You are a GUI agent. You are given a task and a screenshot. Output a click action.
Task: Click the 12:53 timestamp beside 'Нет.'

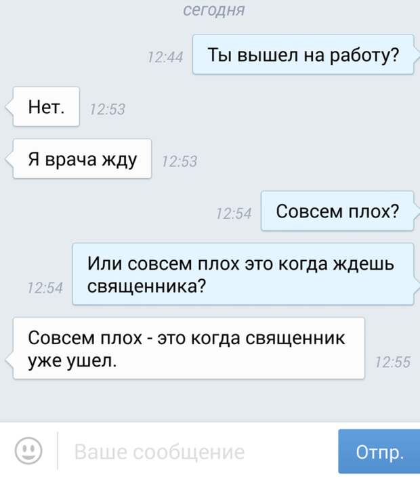click(107, 109)
